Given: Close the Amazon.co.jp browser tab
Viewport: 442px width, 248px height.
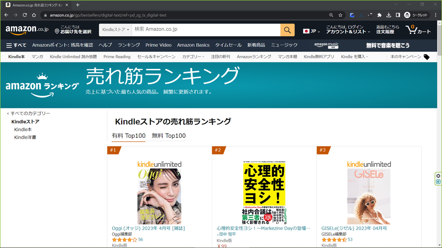Looking at the screenshot, I should 67,5.
